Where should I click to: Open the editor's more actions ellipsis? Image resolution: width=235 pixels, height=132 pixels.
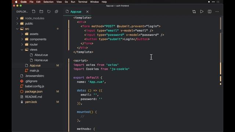pos(217,11)
